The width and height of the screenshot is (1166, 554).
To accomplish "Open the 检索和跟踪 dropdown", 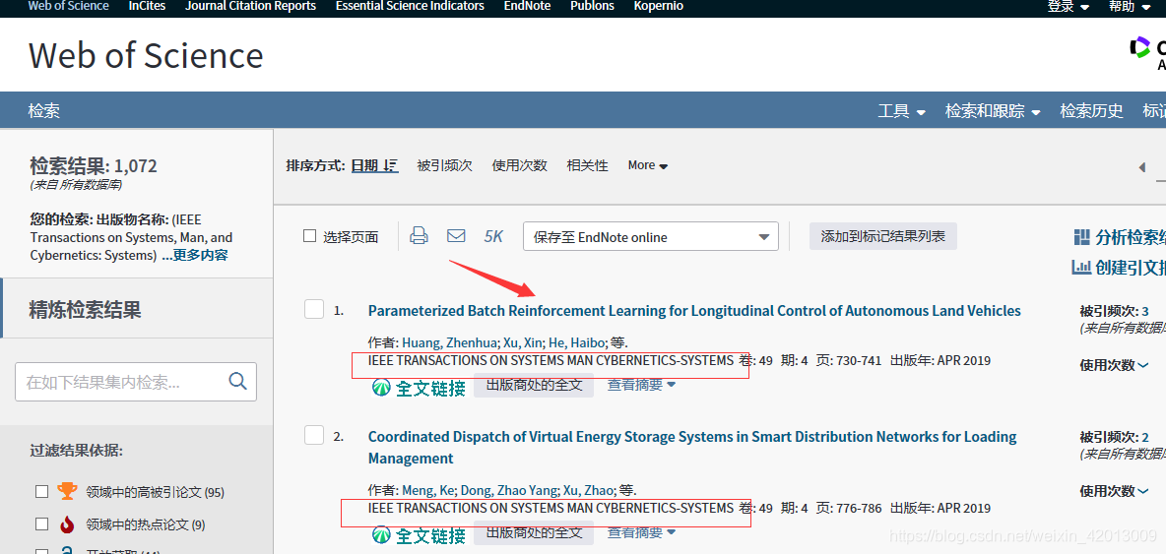I will (993, 111).
